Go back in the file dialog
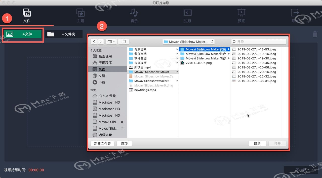 coord(94,42)
